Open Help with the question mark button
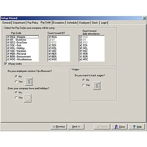 pyautogui.click(x=137, y=127)
